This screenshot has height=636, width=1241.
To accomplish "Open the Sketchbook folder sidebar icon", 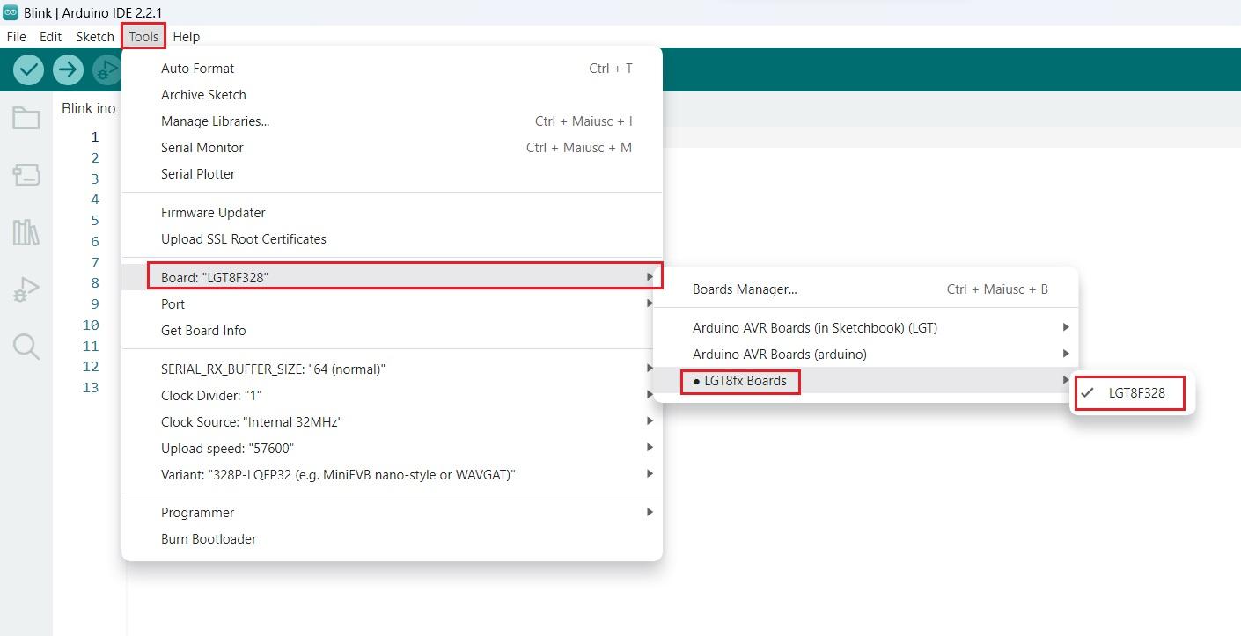I will click(26, 118).
